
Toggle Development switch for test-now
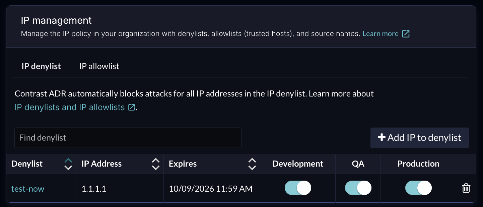[x=298, y=188]
